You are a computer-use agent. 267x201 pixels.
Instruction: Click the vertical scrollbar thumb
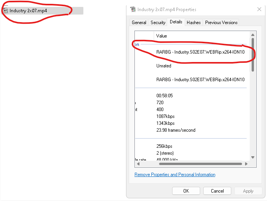(x=253, y=55)
